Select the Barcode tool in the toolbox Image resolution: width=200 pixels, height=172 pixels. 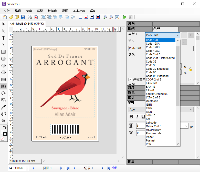4,86
